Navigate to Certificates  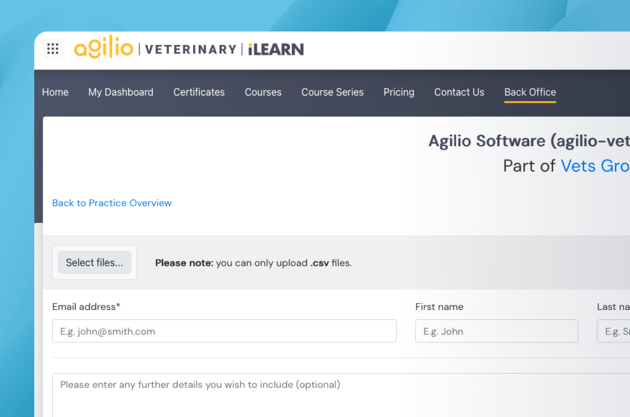(x=199, y=92)
